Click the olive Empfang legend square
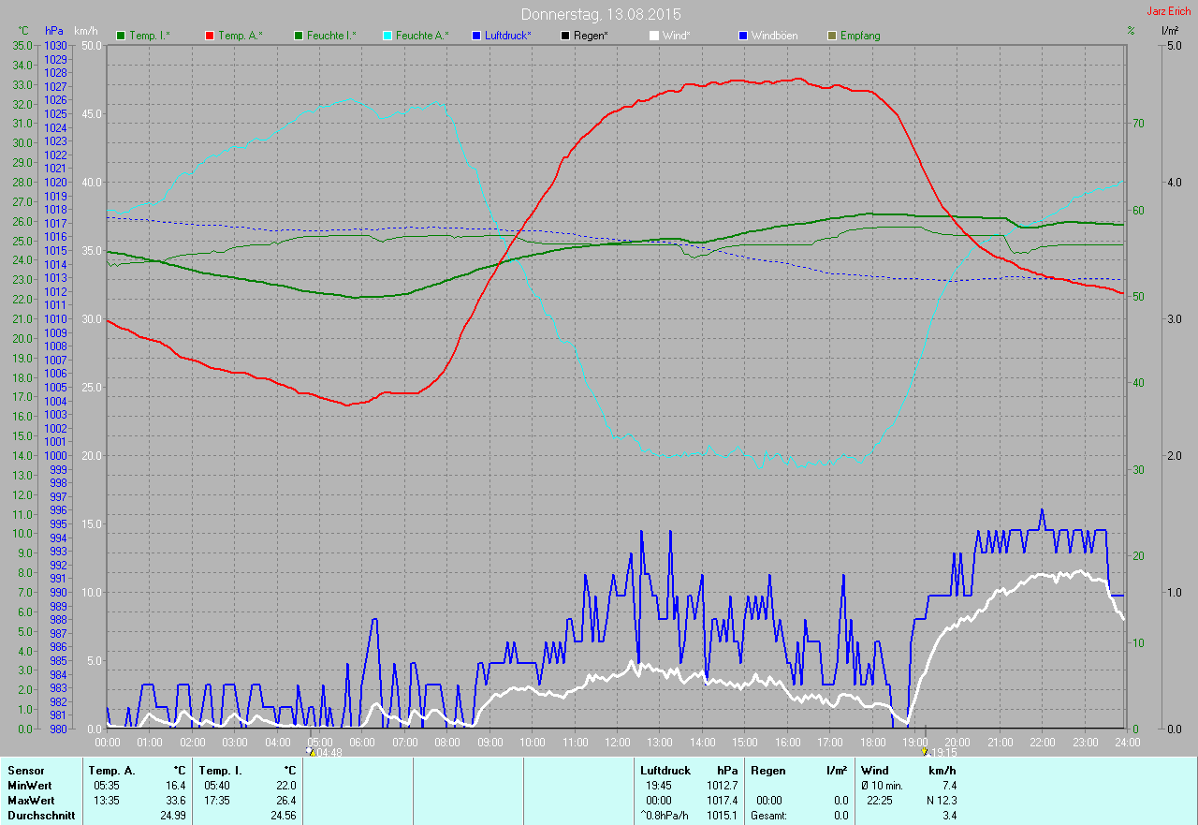Image resolution: width=1198 pixels, height=825 pixels. pos(831,36)
